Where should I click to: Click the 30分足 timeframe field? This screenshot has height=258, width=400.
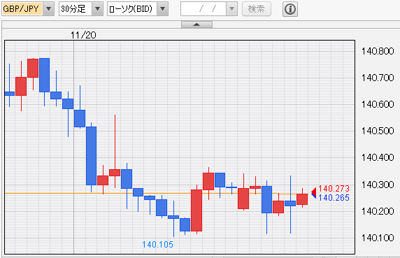point(76,9)
